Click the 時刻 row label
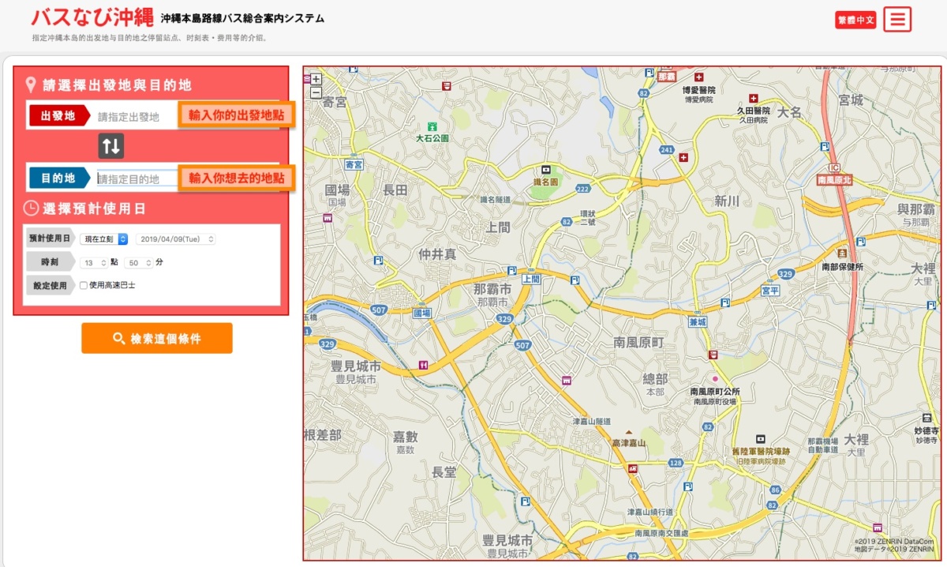Viewport: 947px width, 567px height. [51, 262]
